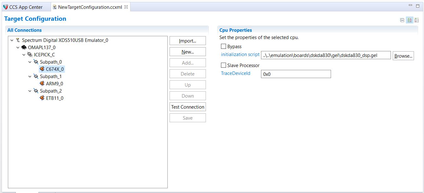
Task: Switch to horizontal split layout icon
Action: click(409, 20)
